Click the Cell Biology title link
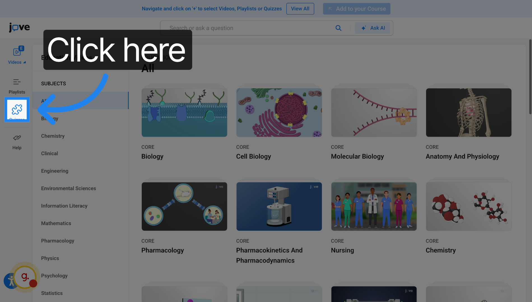The width and height of the screenshot is (532, 302). [254, 157]
